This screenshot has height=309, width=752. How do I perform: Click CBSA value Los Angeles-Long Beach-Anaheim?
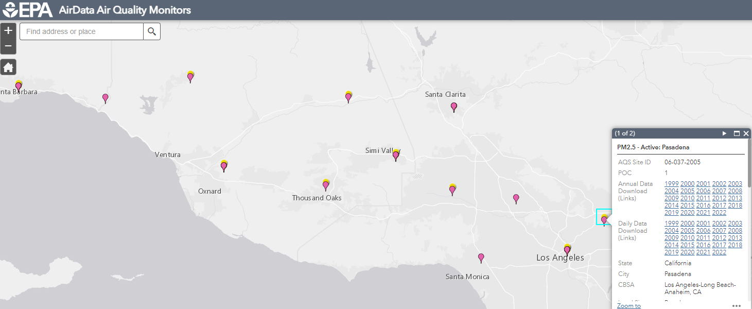701,288
